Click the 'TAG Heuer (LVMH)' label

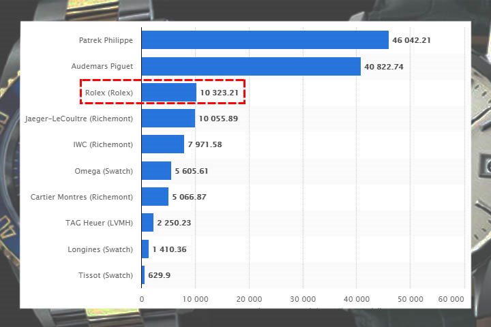[x=99, y=223]
